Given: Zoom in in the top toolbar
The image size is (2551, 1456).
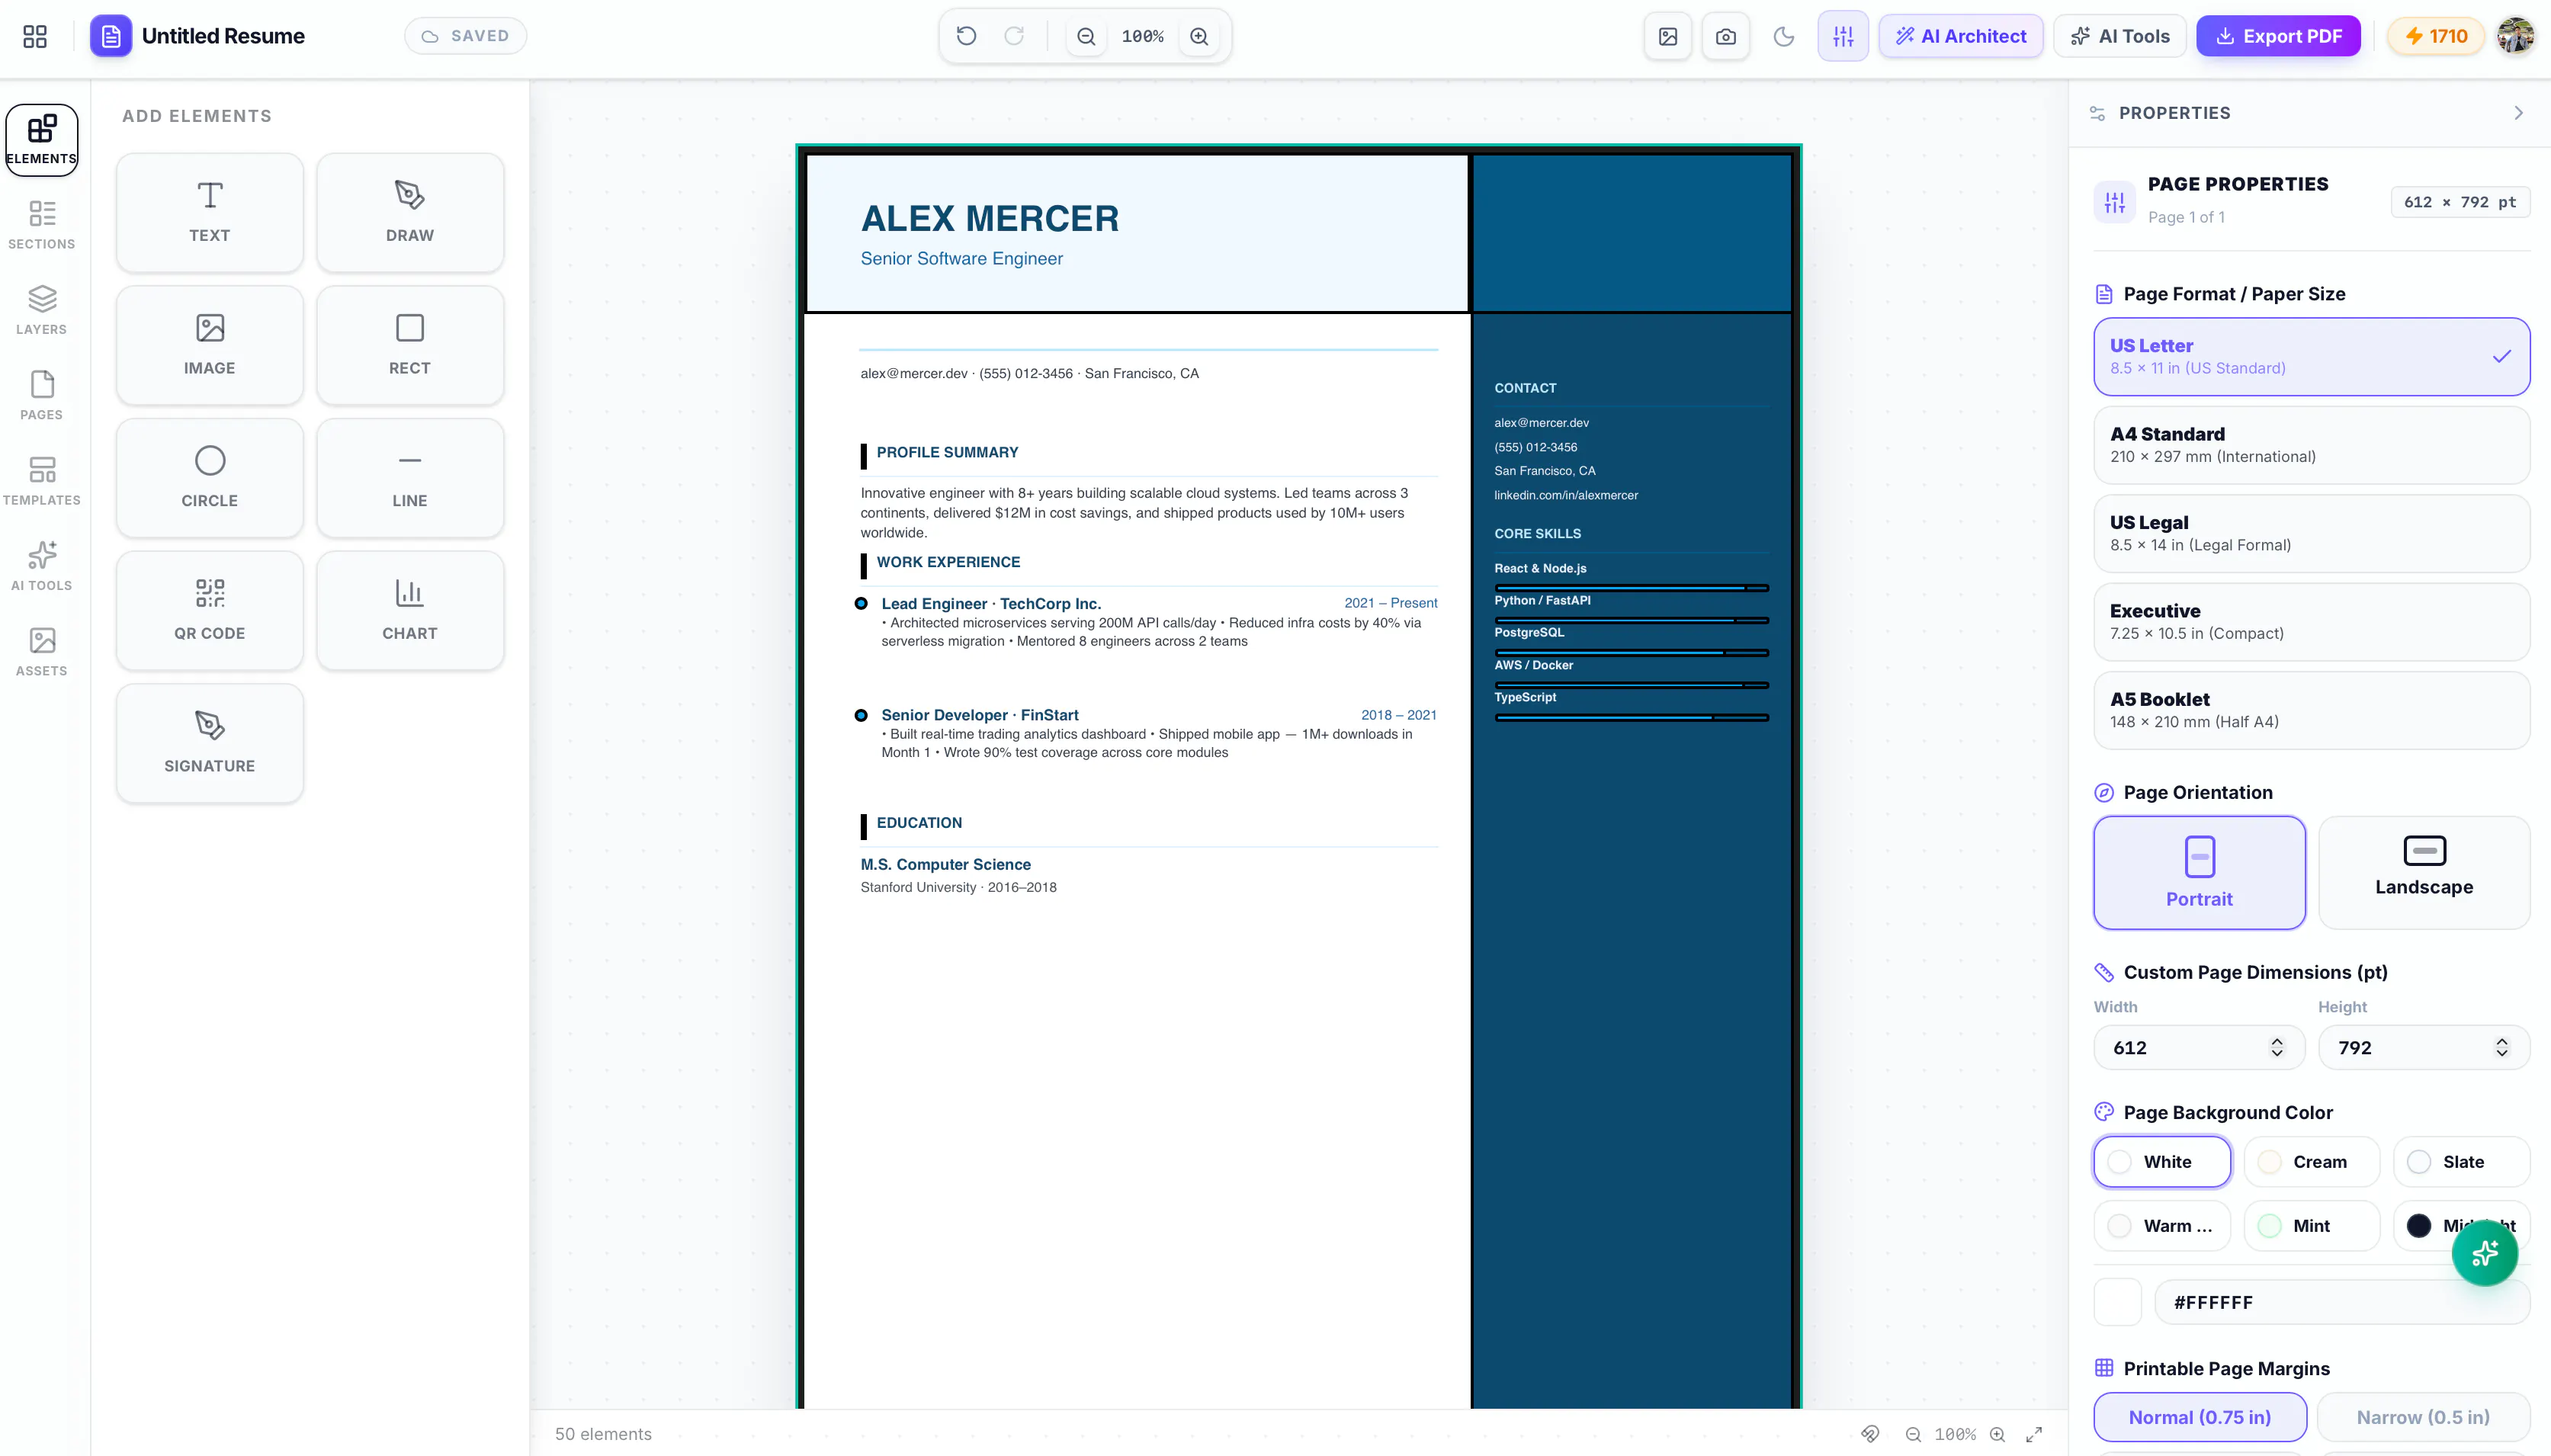Looking at the screenshot, I should pyautogui.click(x=1199, y=37).
